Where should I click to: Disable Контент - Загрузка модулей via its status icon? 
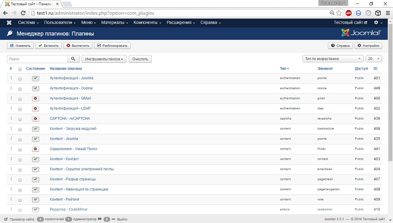tap(35, 129)
